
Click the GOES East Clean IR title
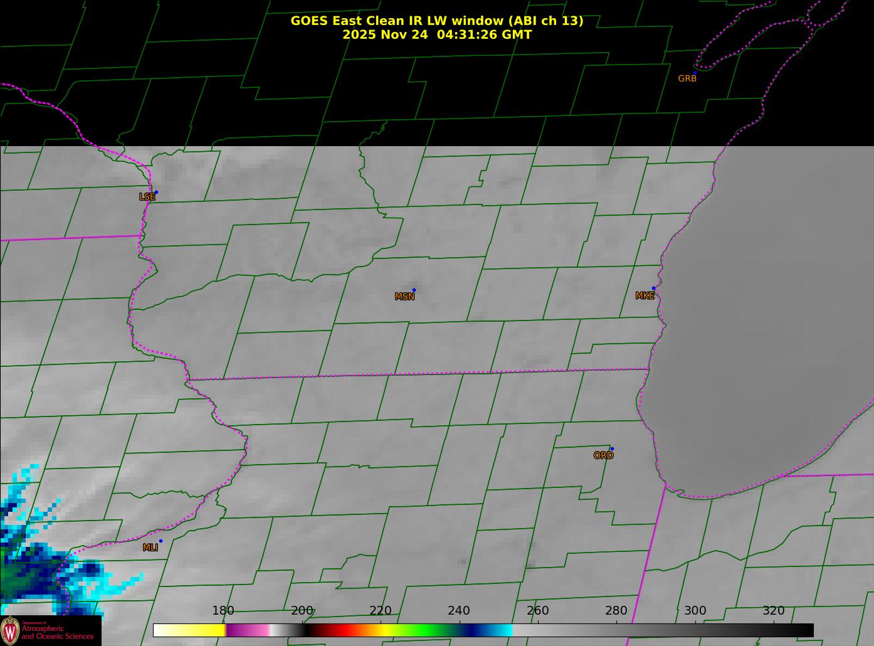[436, 21]
